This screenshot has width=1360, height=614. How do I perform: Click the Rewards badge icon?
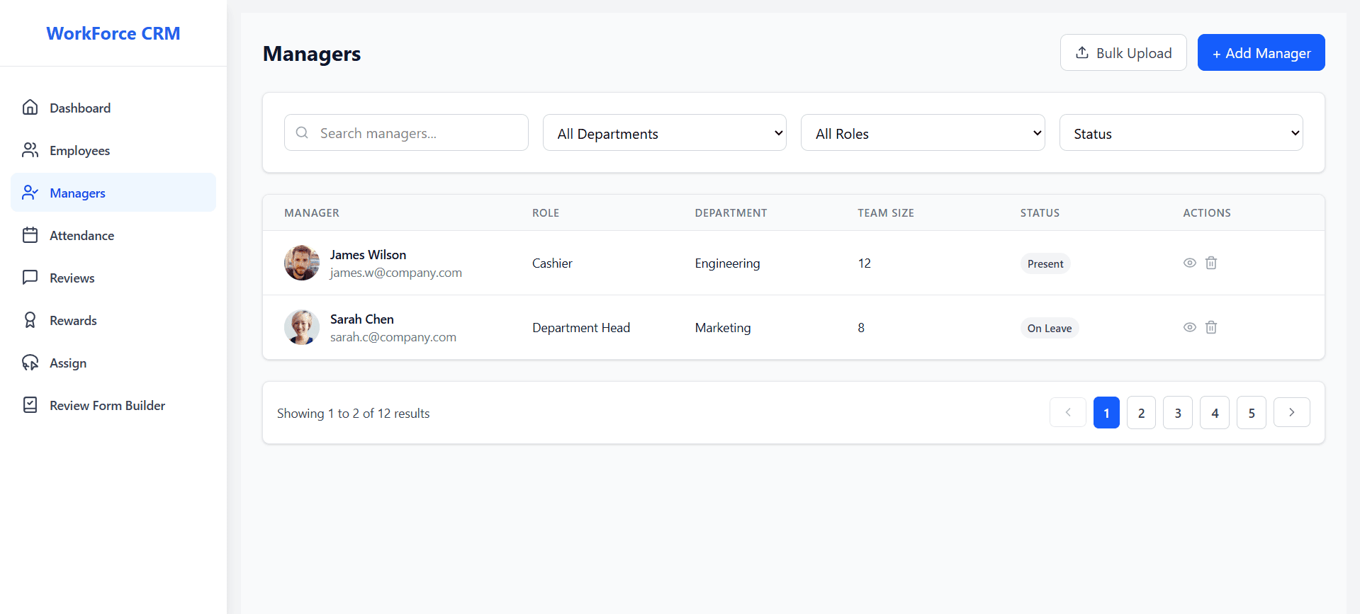30,320
